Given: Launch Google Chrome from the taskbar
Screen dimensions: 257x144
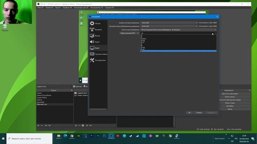Looking at the screenshot, I should (x=72, y=136).
